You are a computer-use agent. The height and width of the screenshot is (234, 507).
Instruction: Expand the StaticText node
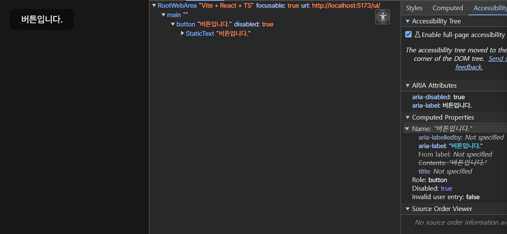(x=182, y=33)
